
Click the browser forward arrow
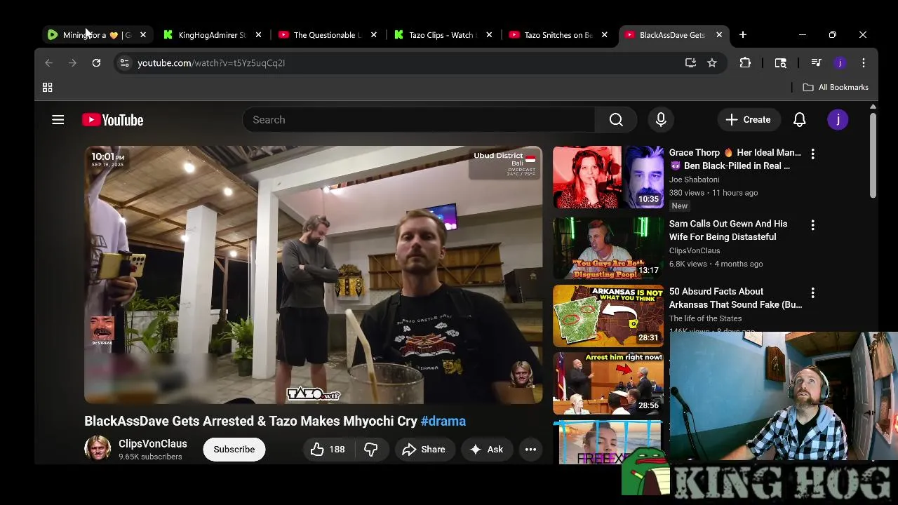pos(72,63)
